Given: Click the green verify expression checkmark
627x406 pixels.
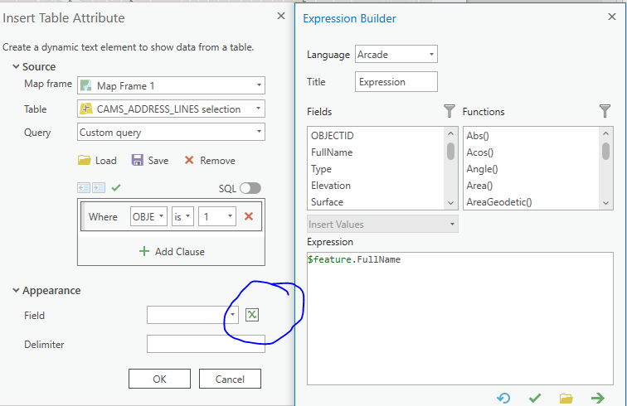Looking at the screenshot, I should (x=535, y=399).
